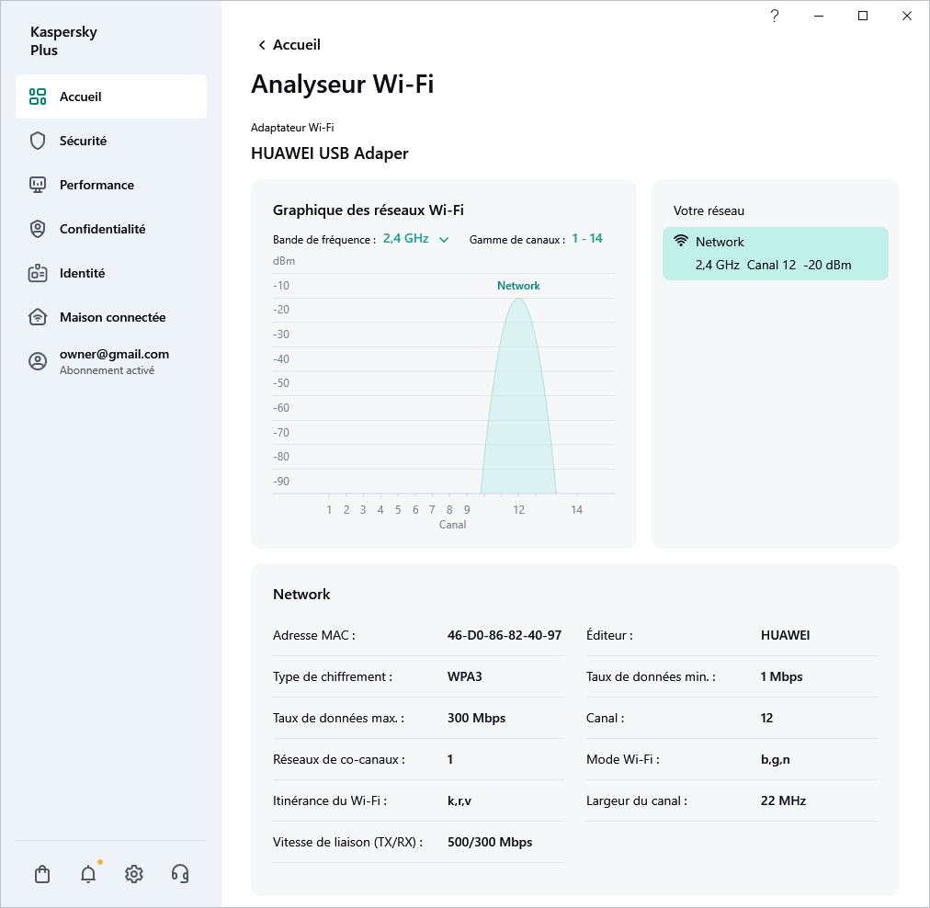The width and height of the screenshot is (930, 908).
Task: Click the 1 - 14 channel range value
Action: pos(587,239)
